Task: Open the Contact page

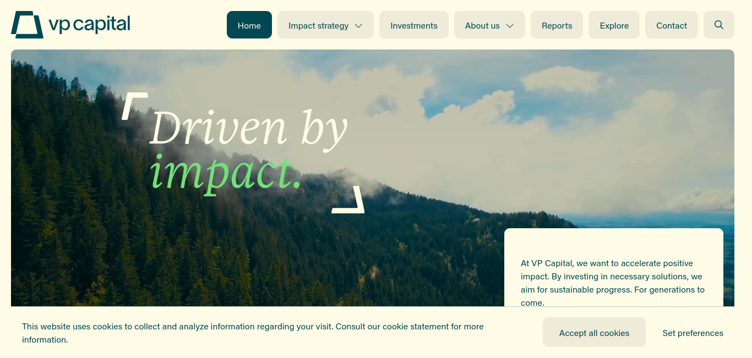Action: [x=672, y=25]
